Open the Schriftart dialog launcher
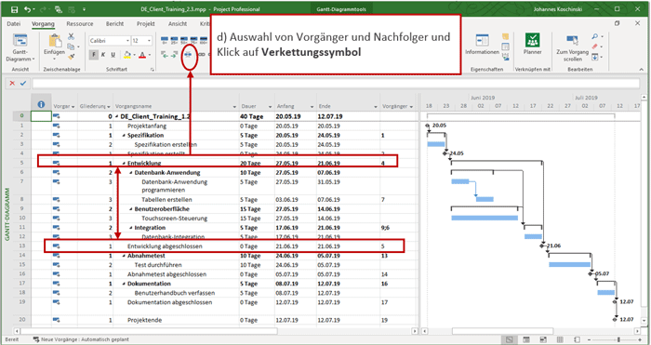This screenshot has width=651, height=345. click(x=153, y=70)
